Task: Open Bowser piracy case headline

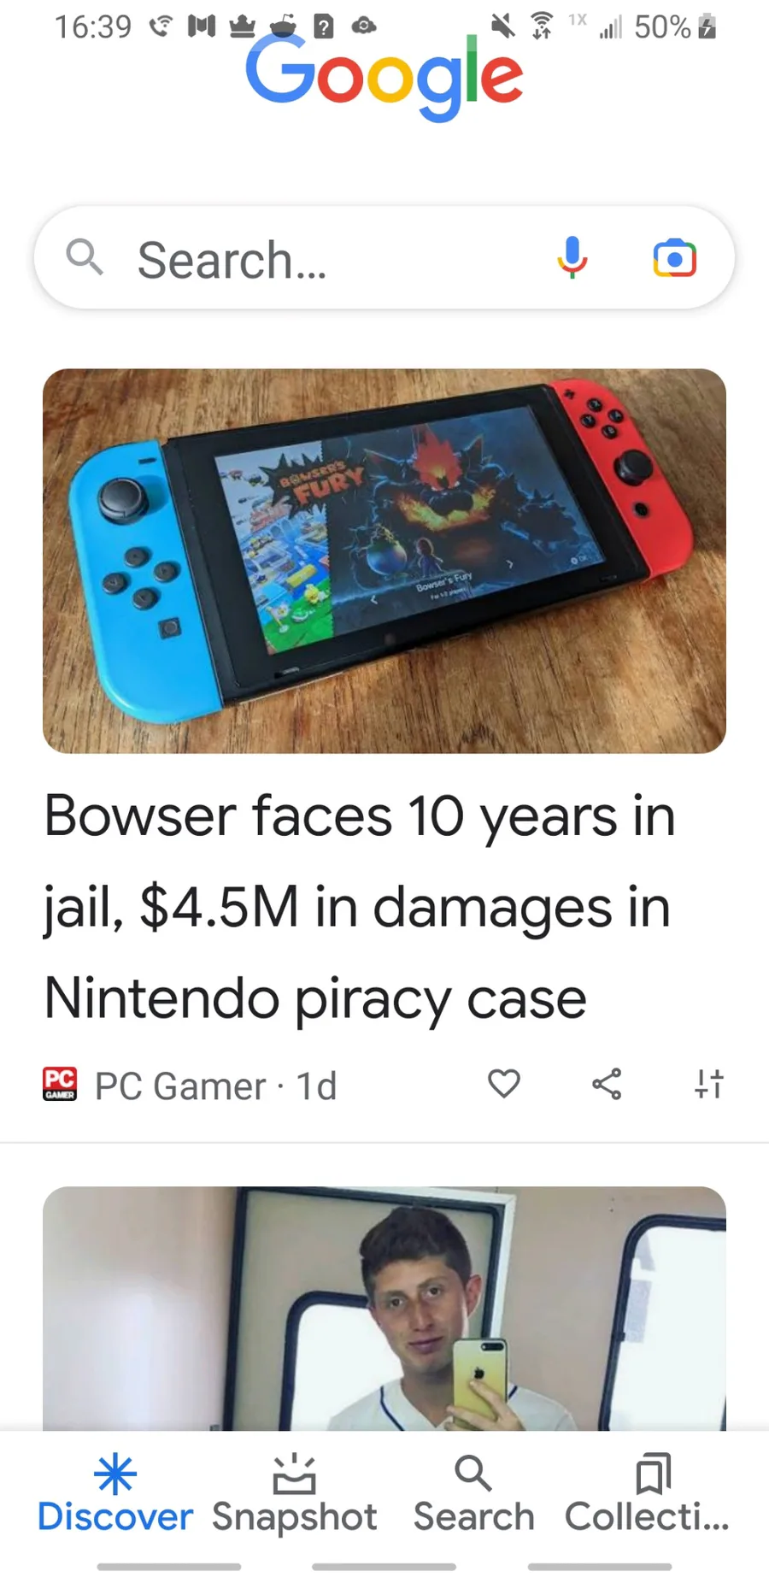Action: click(x=360, y=906)
